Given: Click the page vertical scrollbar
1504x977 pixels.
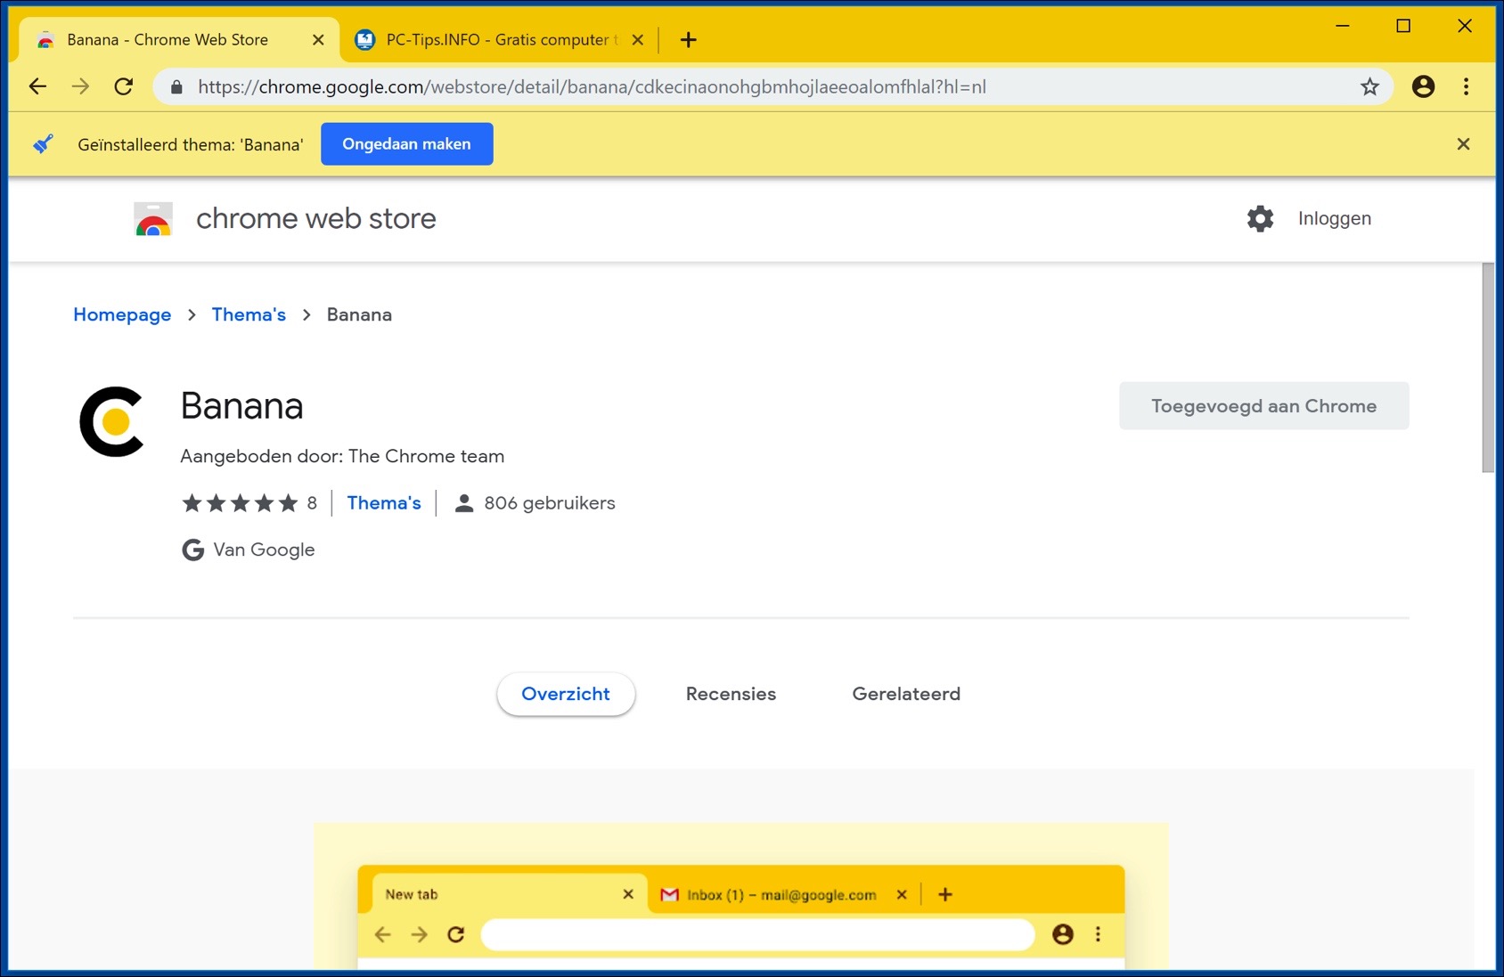Looking at the screenshot, I should [x=1488, y=368].
